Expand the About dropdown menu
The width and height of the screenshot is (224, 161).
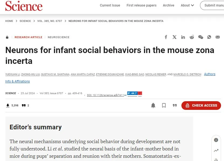pos(187,5)
